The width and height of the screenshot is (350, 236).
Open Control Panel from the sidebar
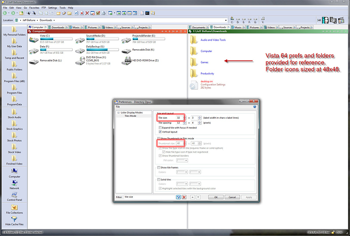pyautogui.click(x=15, y=196)
